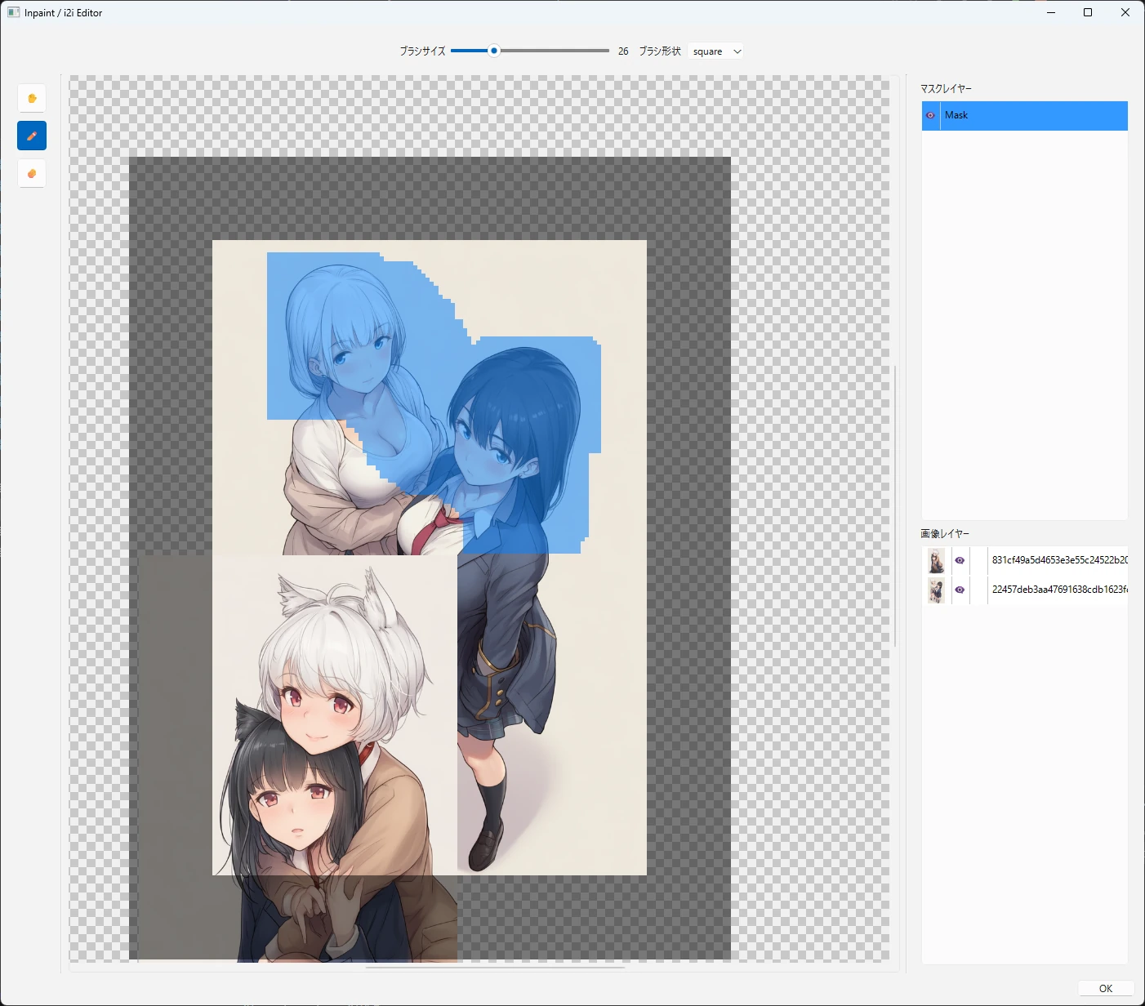Open the brush shape dropdown showing square
1145x1006 pixels.
point(715,51)
